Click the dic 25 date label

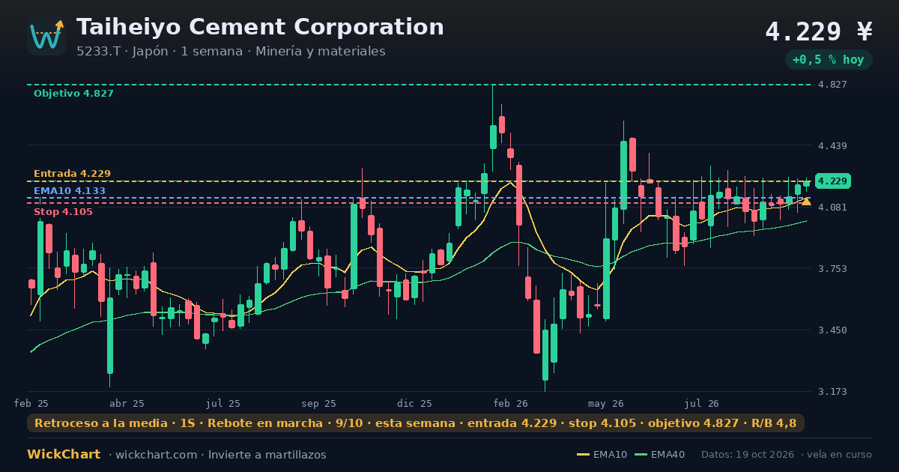coord(414,403)
